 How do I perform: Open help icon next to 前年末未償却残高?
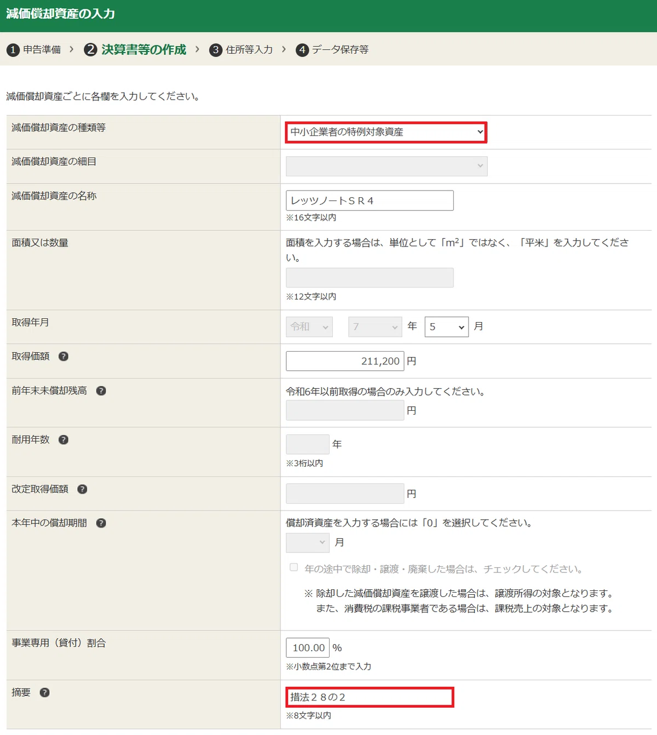(101, 391)
